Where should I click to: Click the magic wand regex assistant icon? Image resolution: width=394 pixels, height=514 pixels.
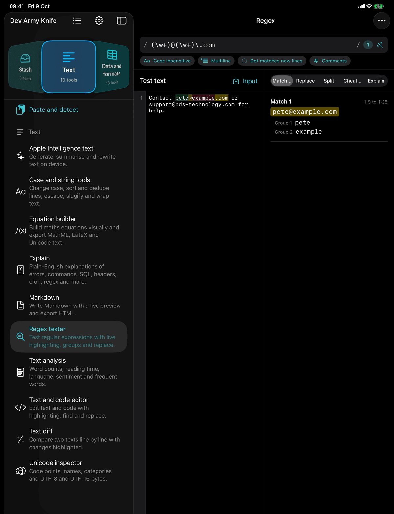click(x=380, y=45)
